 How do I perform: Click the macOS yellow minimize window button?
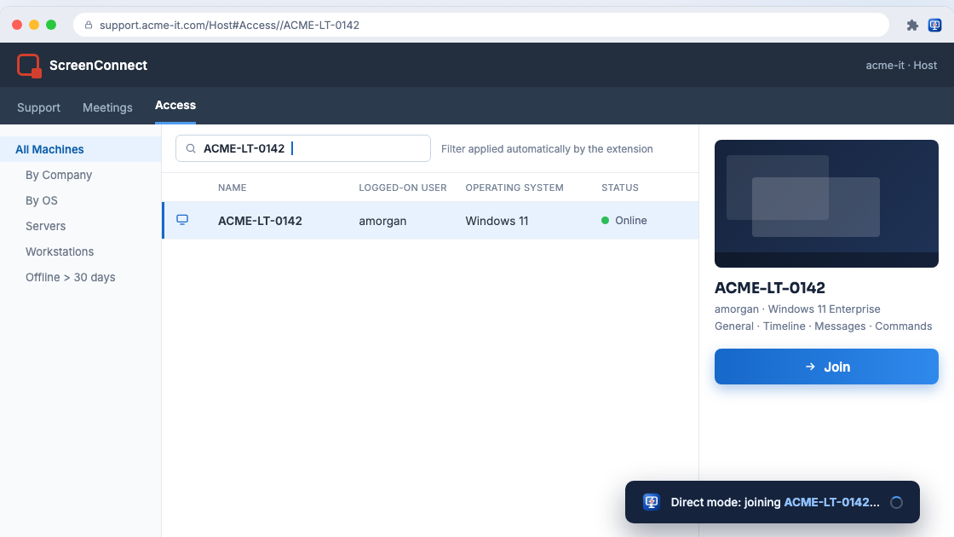coord(34,25)
